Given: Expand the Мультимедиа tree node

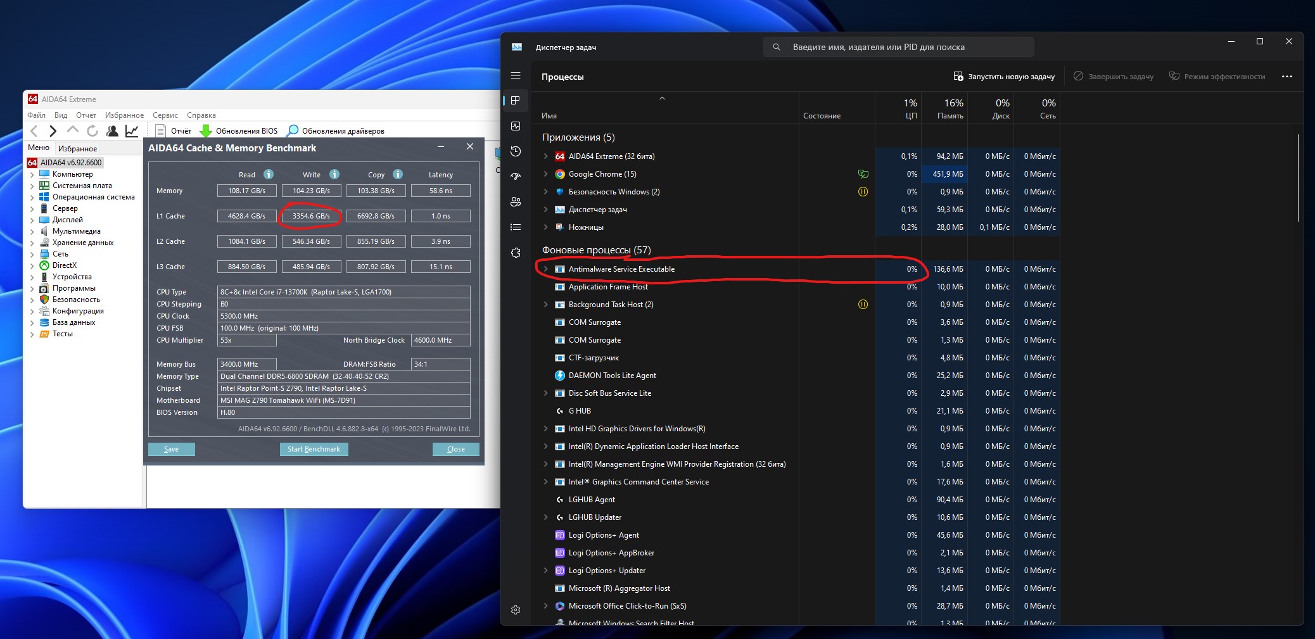Looking at the screenshot, I should point(32,232).
